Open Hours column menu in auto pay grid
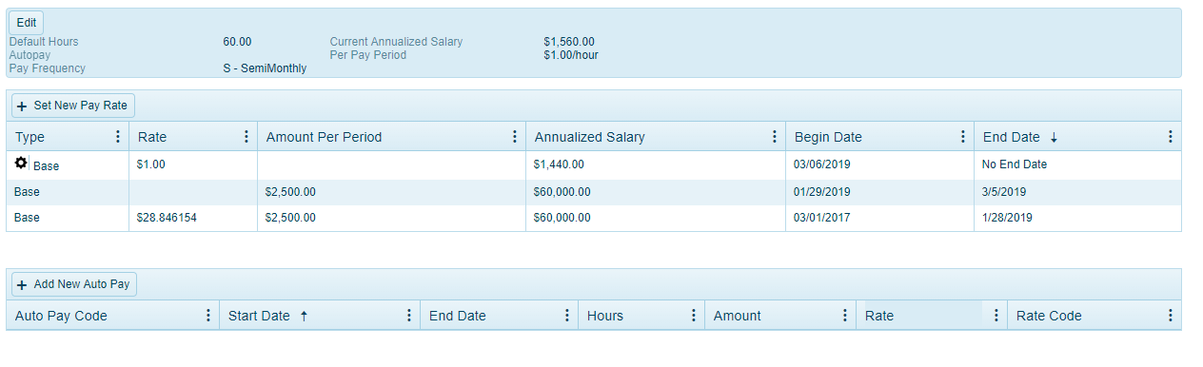1203x367 pixels. pyautogui.click(x=694, y=316)
